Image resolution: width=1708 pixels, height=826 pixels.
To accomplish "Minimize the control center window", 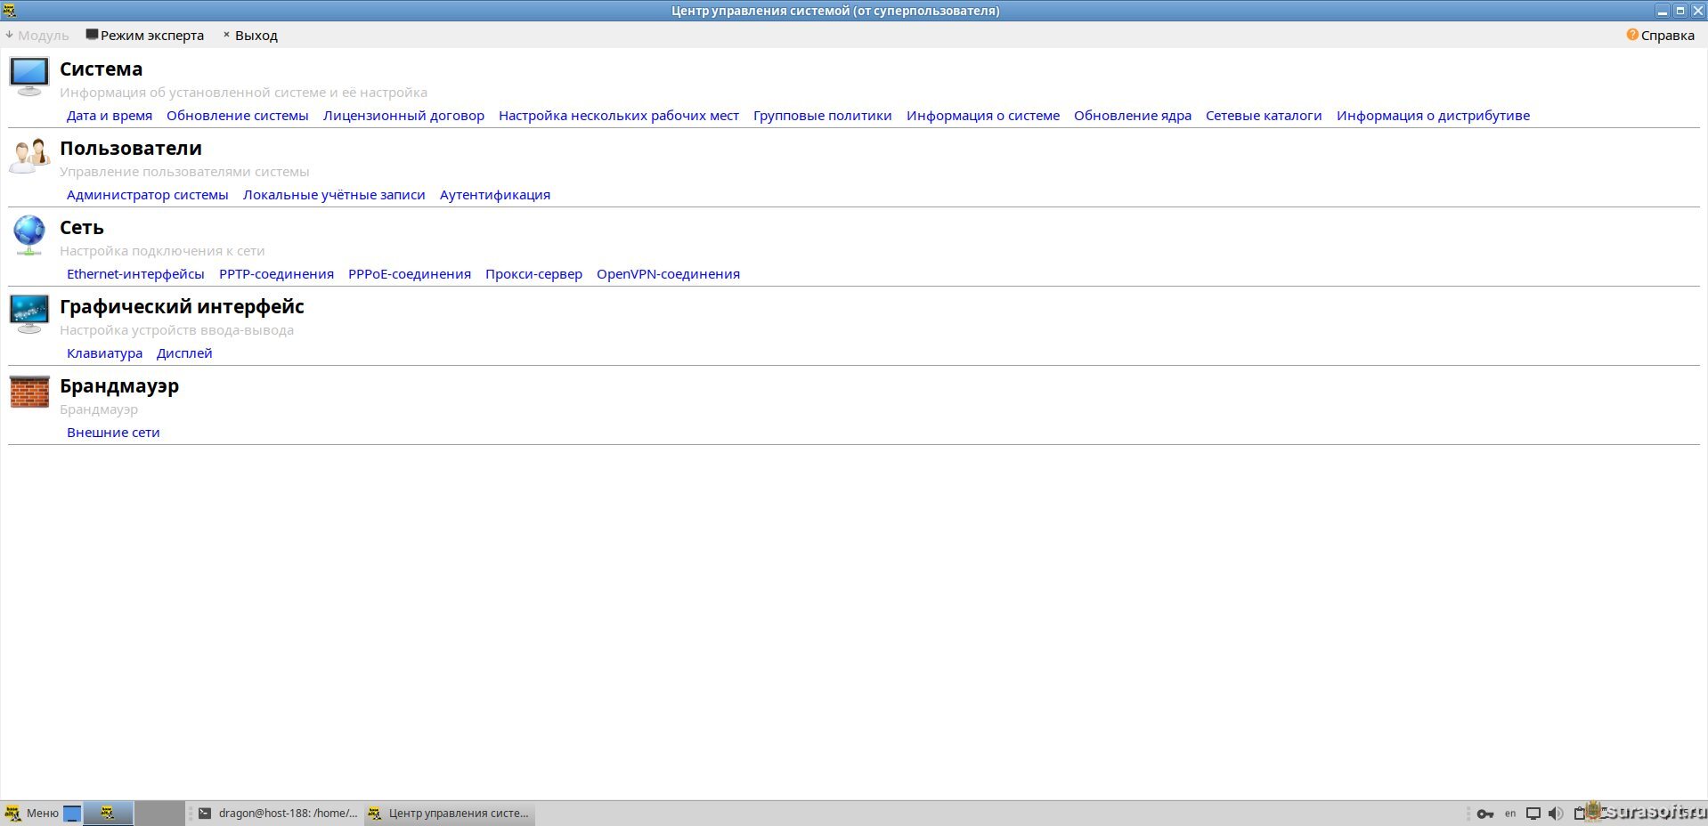I will [x=1662, y=11].
